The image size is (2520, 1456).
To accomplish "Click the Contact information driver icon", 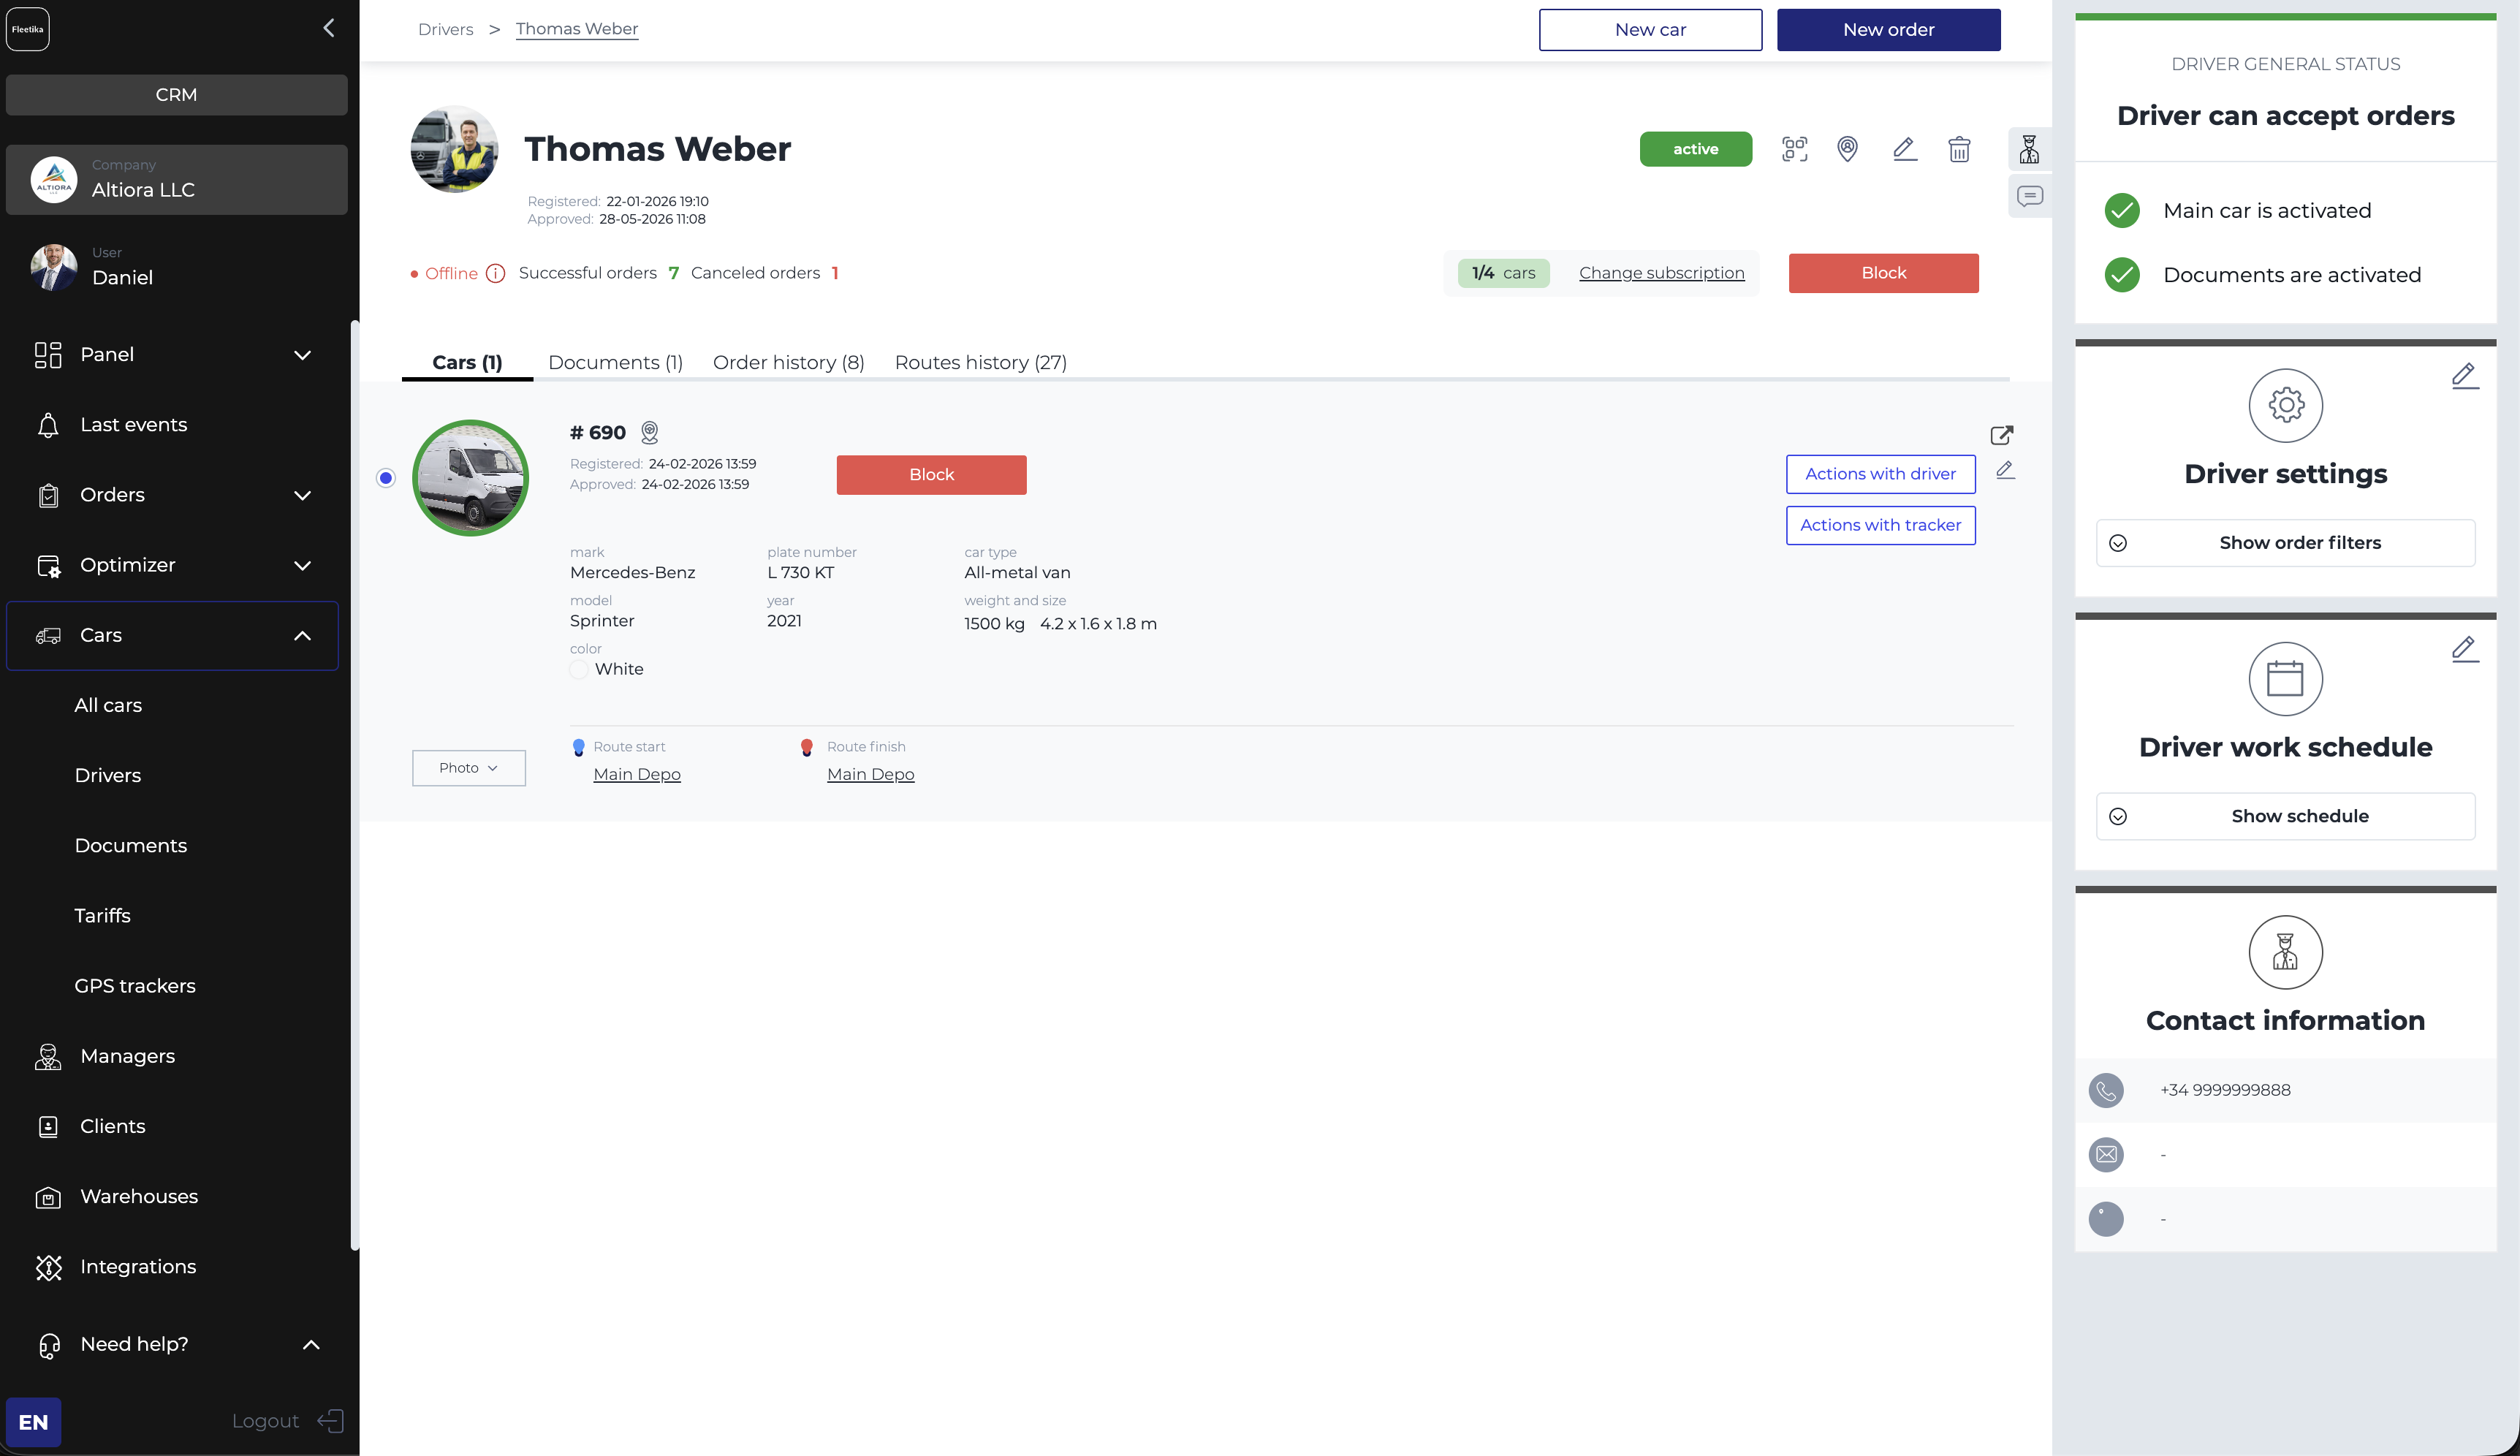I will click(x=2285, y=952).
